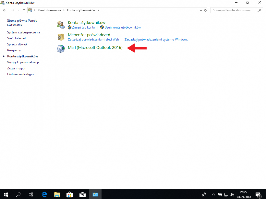The height and width of the screenshot is (199, 266).
Task: Open Strona główna Panelu sterowania
Action: pyautogui.click(x=22, y=22)
